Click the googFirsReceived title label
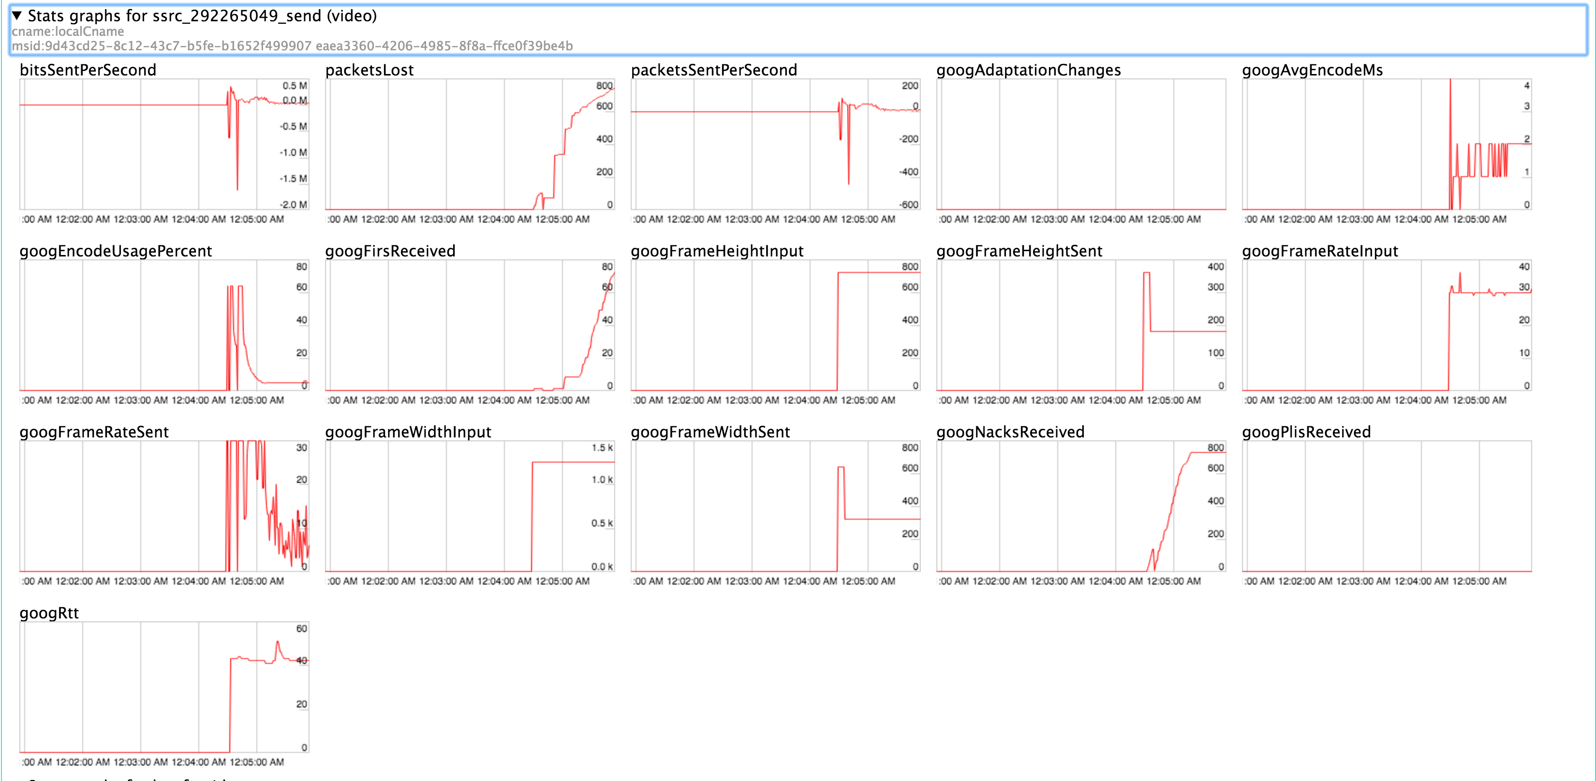The image size is (1596, 781). (390, 251)
